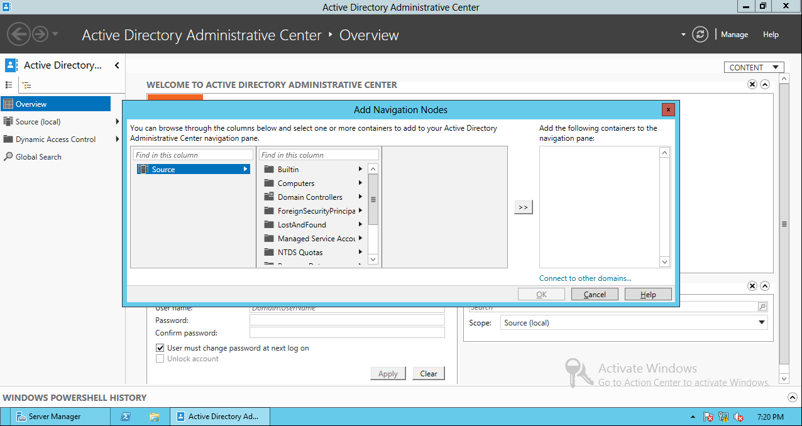Click the Active Directory logo in the title bar
Image resolution: width=802 pixels, height=426 pixels.
(6, 7)
